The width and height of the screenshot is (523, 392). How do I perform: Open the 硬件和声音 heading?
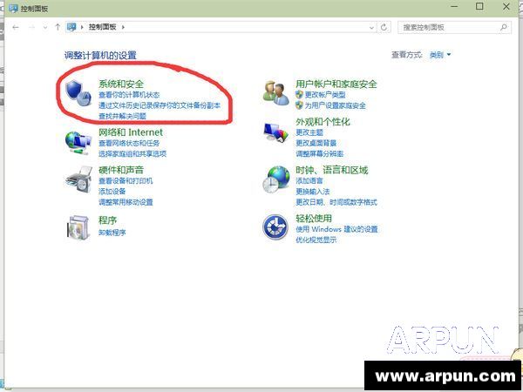click(x=121, y=170)
